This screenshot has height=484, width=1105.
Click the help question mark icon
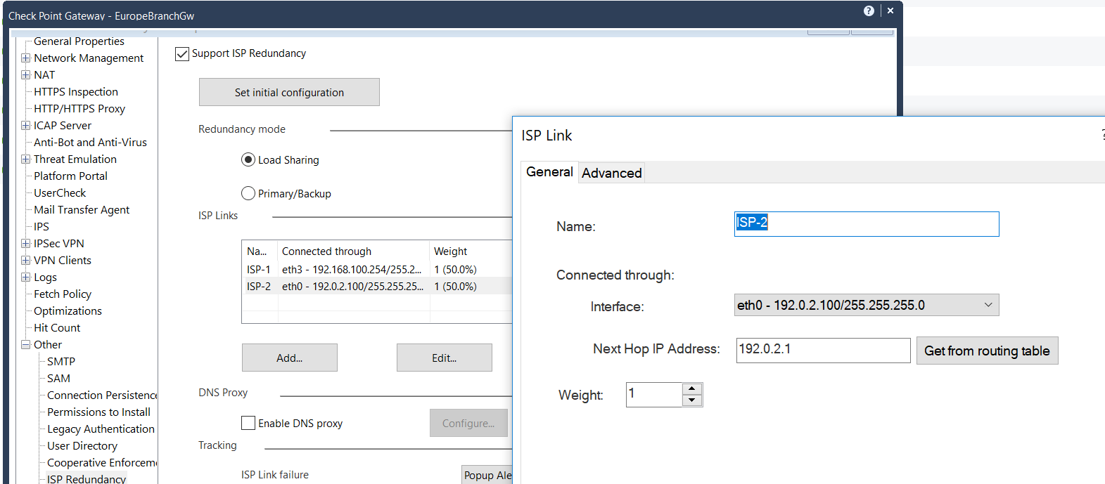point(869,11)
